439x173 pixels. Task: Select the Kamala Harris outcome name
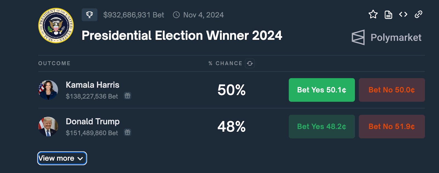(x=92, y=85)
